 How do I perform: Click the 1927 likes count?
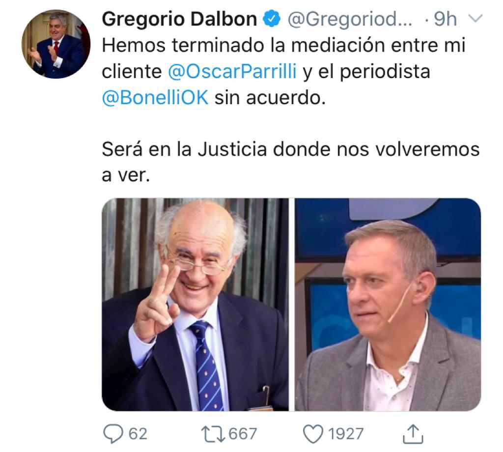pos(346,434)
